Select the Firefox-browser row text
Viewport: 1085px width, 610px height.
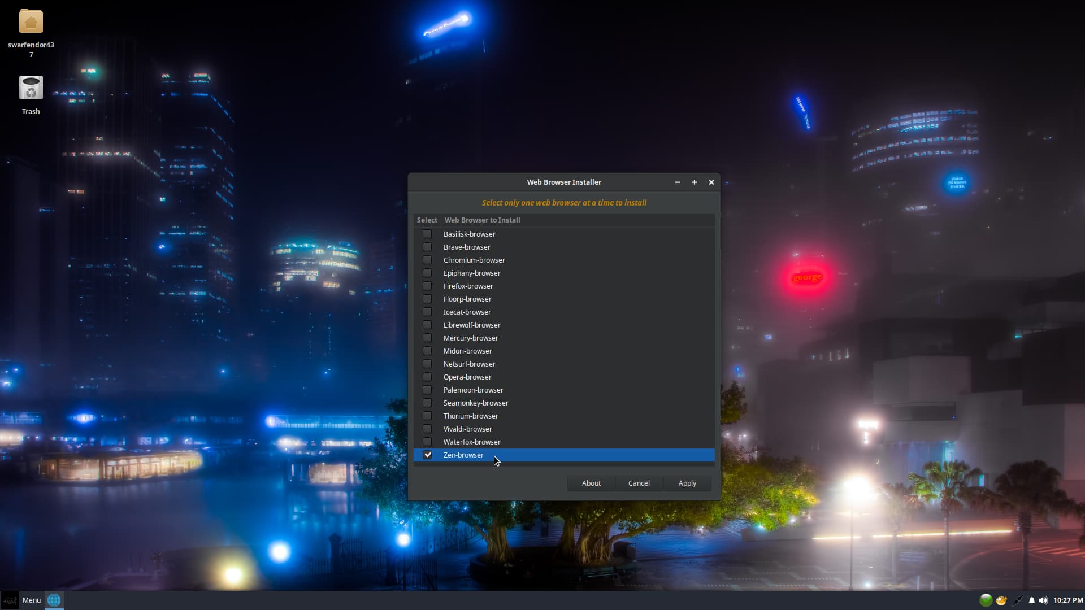468,286
